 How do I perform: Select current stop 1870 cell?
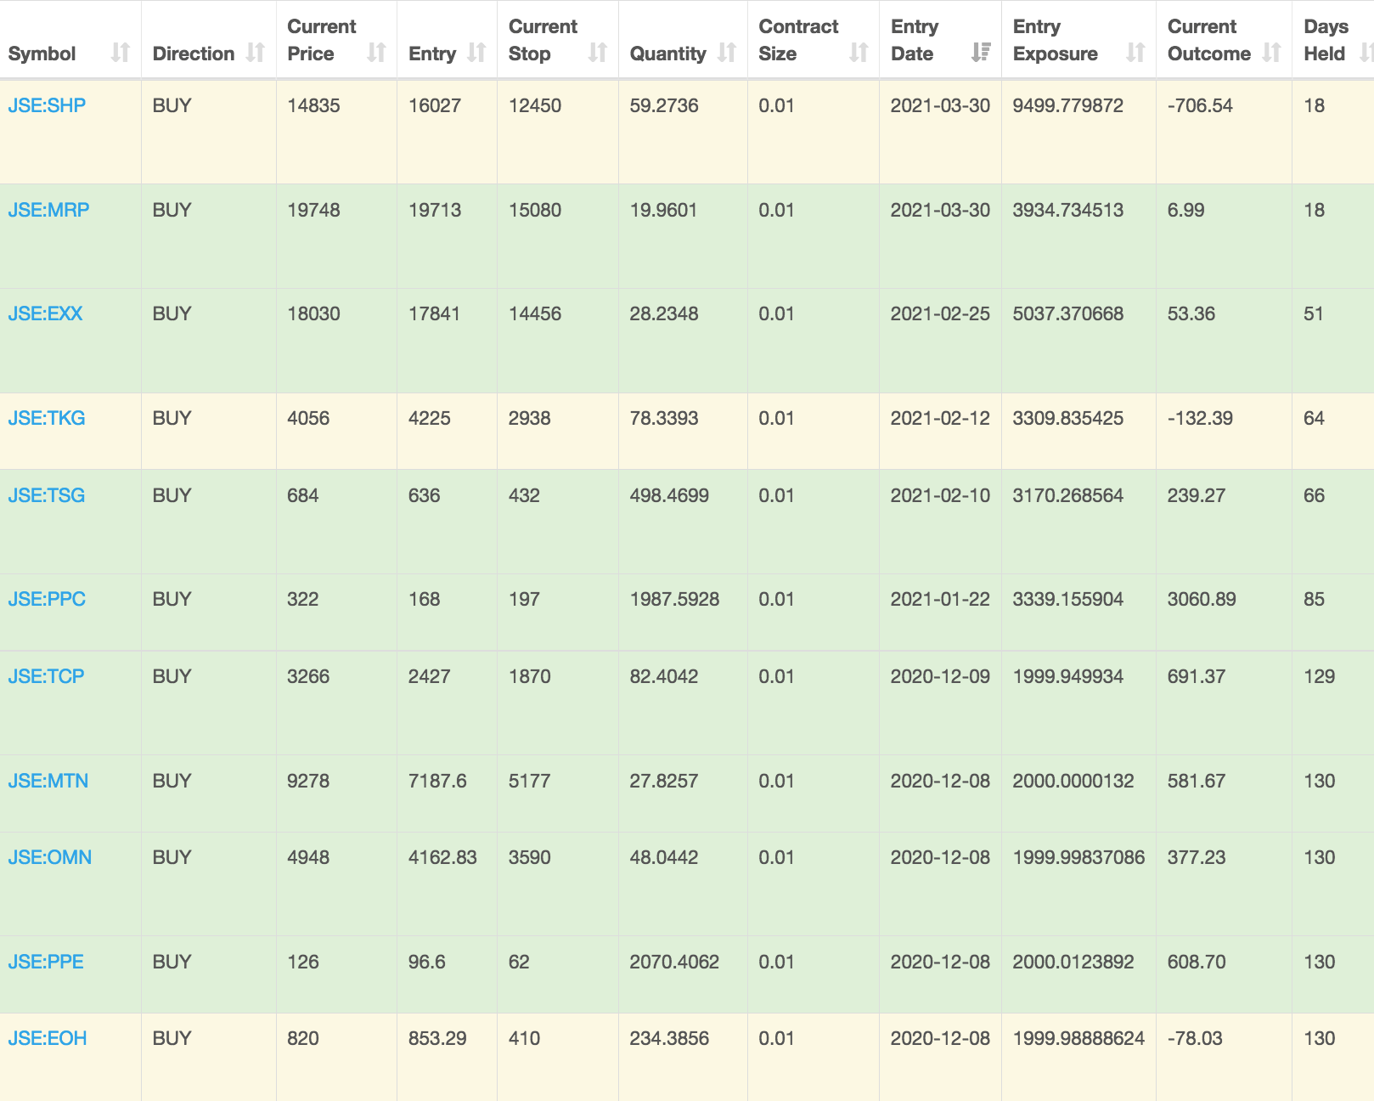(x=530, y=676)
